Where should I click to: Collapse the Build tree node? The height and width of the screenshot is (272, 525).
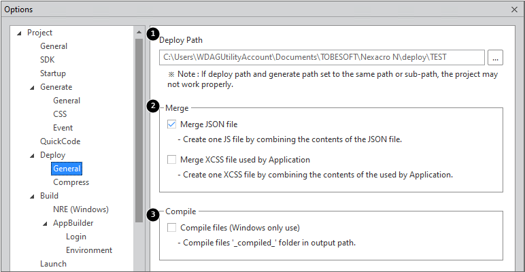click(x=32, y=196)
